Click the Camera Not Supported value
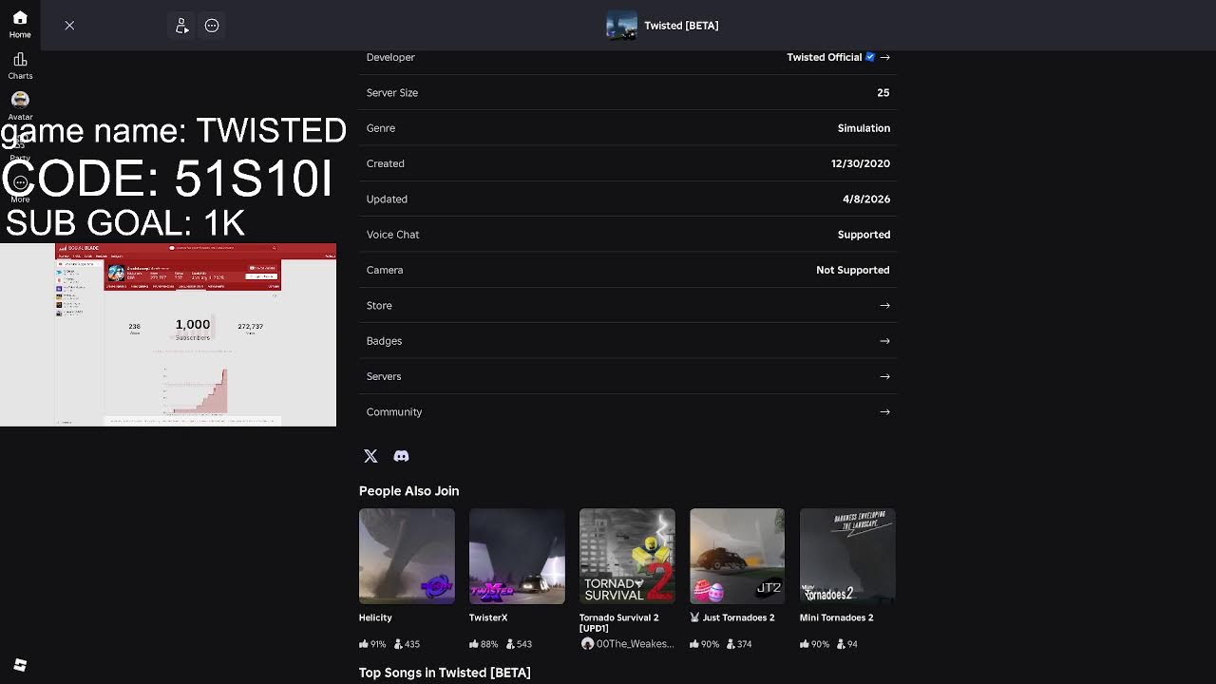Screen dimensions: 1216x684 (853, 270)
